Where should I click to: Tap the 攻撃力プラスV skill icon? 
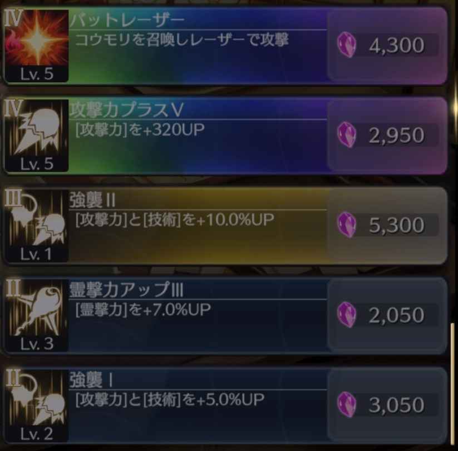(37, 136)
